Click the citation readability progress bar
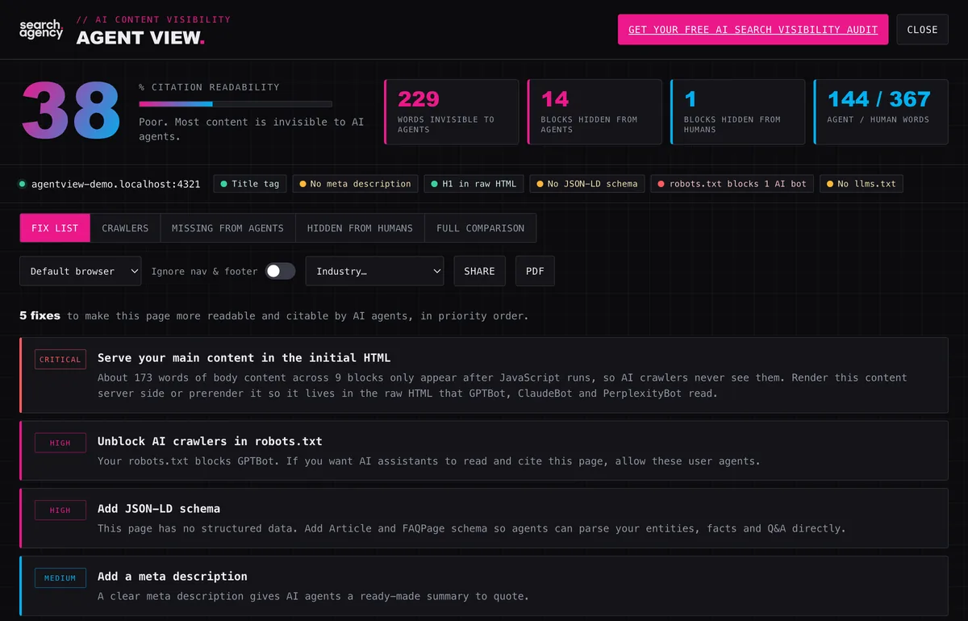Viewport: 968px width, 621px height. coord(236,103)
